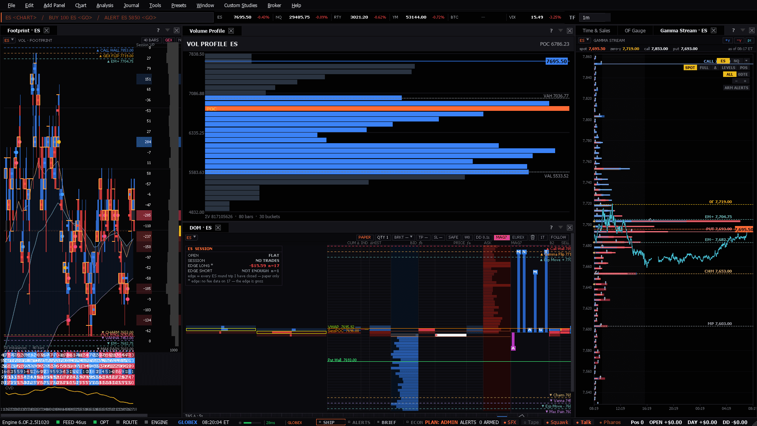
Task: Toggle EUREX in DOM toolbar
Action: point(518,237)
